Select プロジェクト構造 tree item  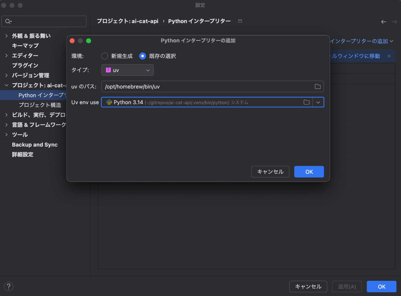click(x=40, y=105)
